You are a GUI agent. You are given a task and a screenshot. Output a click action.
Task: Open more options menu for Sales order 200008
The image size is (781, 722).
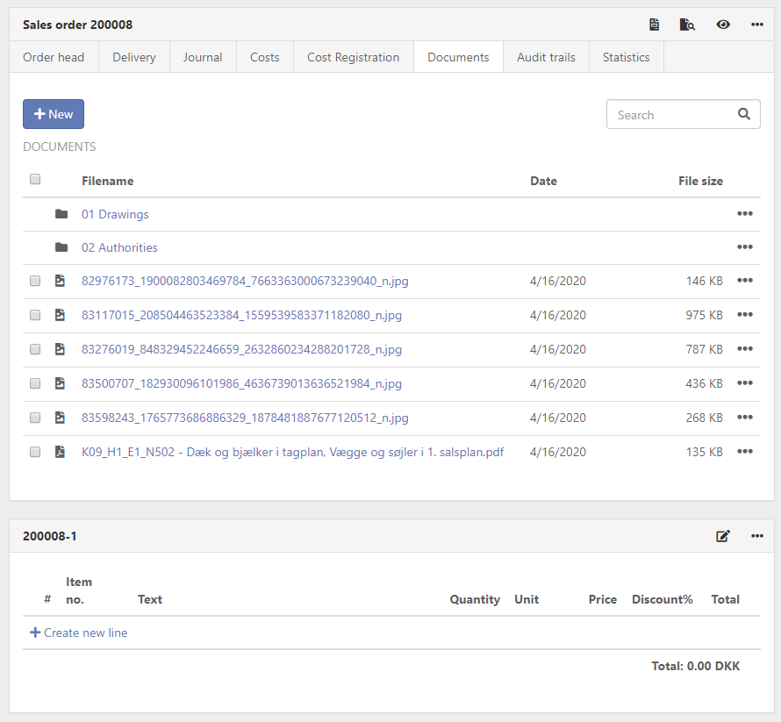[x=756, y=25]
